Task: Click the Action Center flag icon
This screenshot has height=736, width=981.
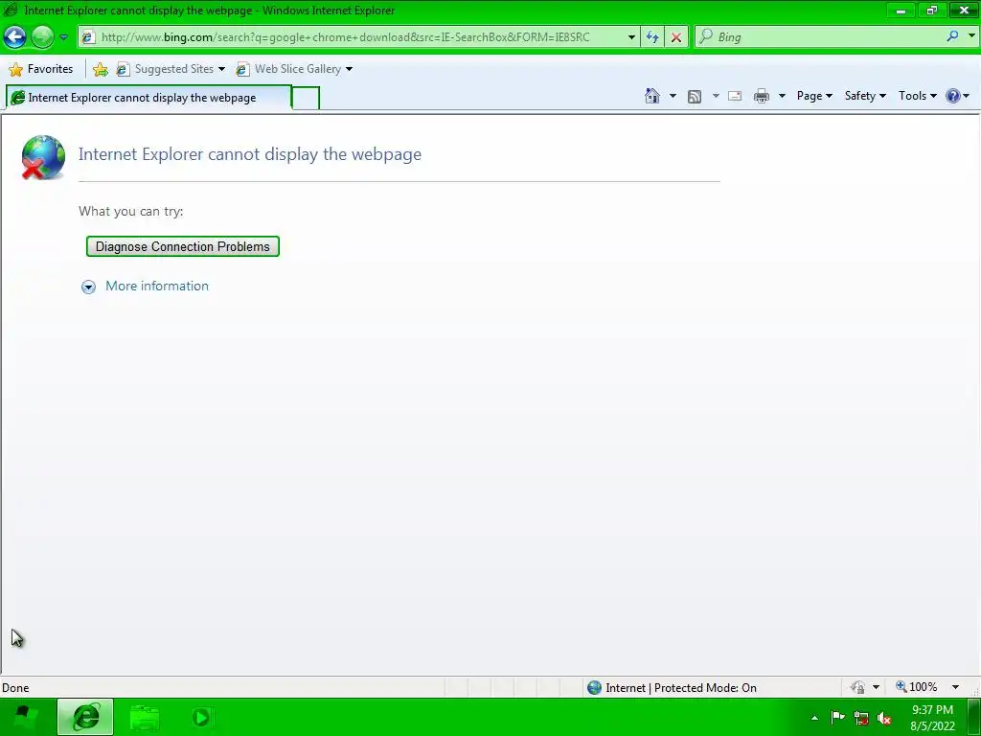Action: (x=837, y=718)
